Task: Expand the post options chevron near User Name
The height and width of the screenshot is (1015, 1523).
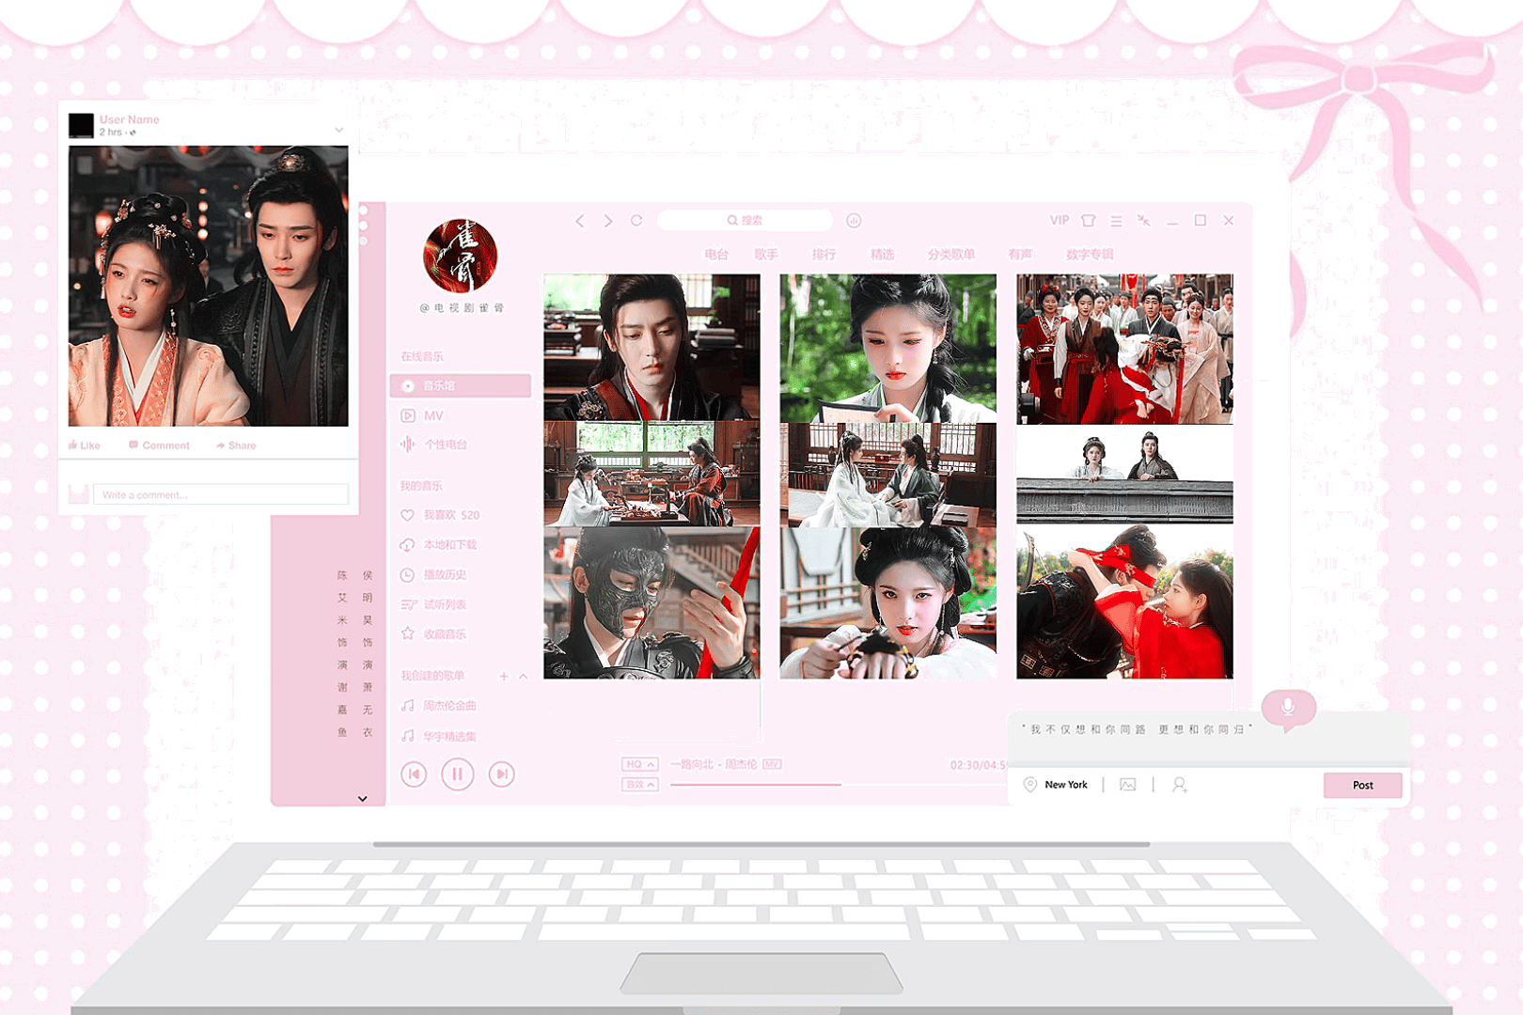Action: pos(339,130)
